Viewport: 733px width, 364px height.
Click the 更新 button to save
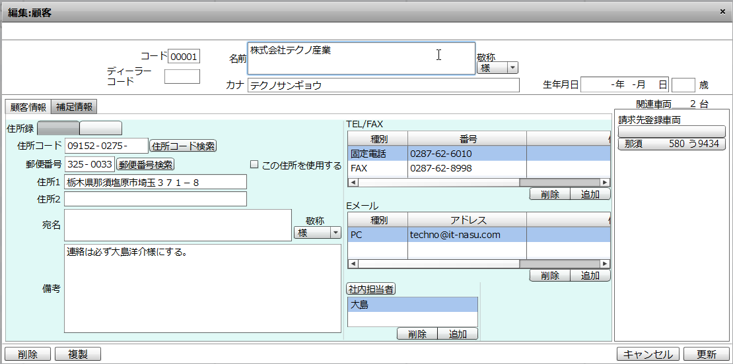coord(706,354)
